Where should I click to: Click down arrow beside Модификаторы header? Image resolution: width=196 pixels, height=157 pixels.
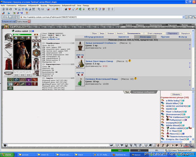(x=73, y=43)
